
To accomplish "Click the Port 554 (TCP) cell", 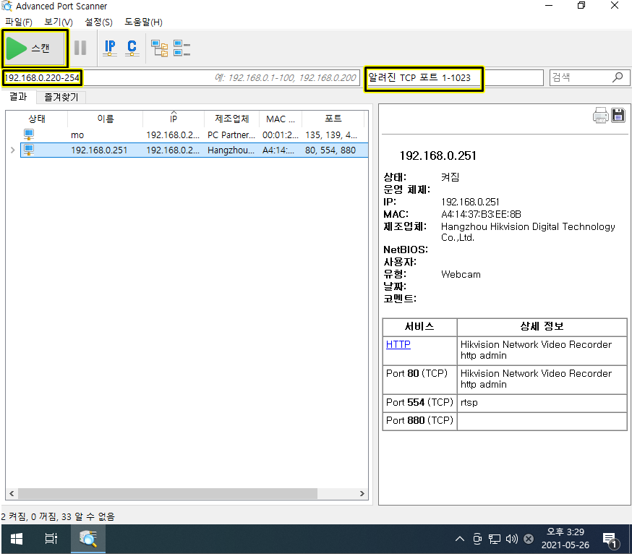I will click(419, 402).
